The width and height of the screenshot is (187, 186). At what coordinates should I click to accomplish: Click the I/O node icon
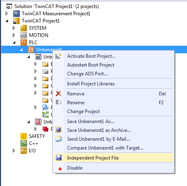24,151
